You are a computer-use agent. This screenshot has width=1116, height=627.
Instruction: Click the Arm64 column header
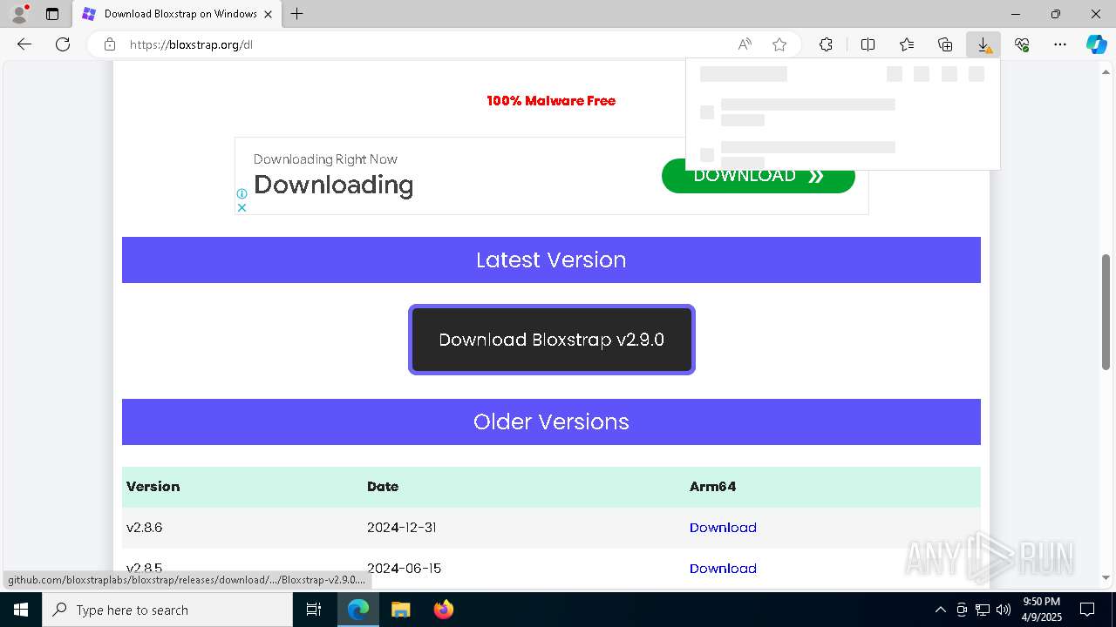point(712,487)
